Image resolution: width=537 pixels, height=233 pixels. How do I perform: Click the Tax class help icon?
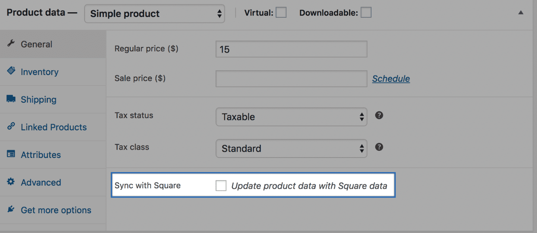(x=379, y=147)
